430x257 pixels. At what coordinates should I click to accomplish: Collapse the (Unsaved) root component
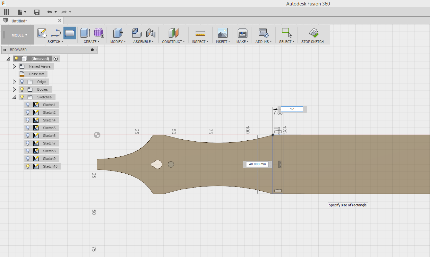9,59
